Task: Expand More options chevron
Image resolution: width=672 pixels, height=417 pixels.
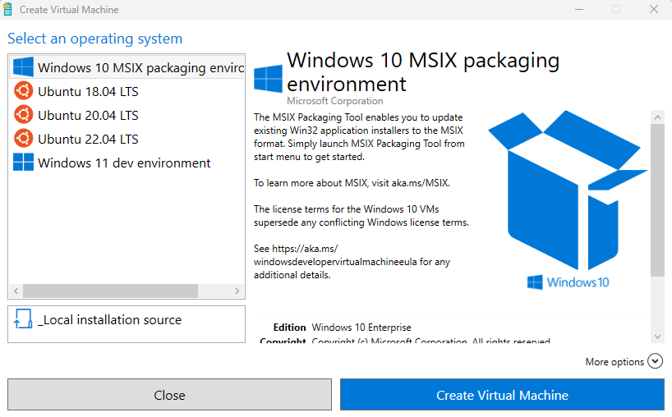Action: pos(655,361)
